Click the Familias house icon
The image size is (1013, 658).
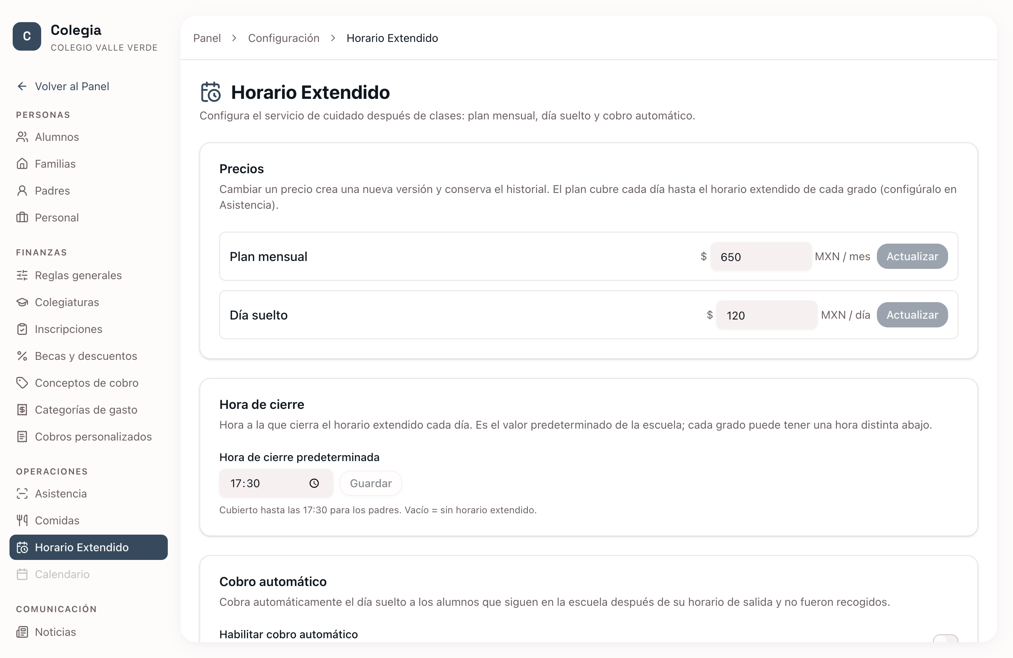[x=22, y=164]
